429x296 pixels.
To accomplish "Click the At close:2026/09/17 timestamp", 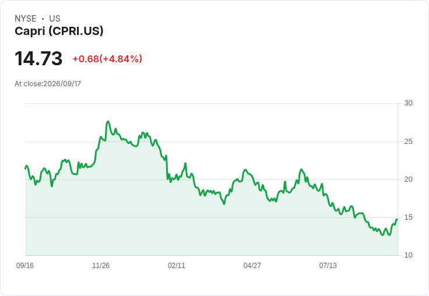I will (x=48, y=84).
